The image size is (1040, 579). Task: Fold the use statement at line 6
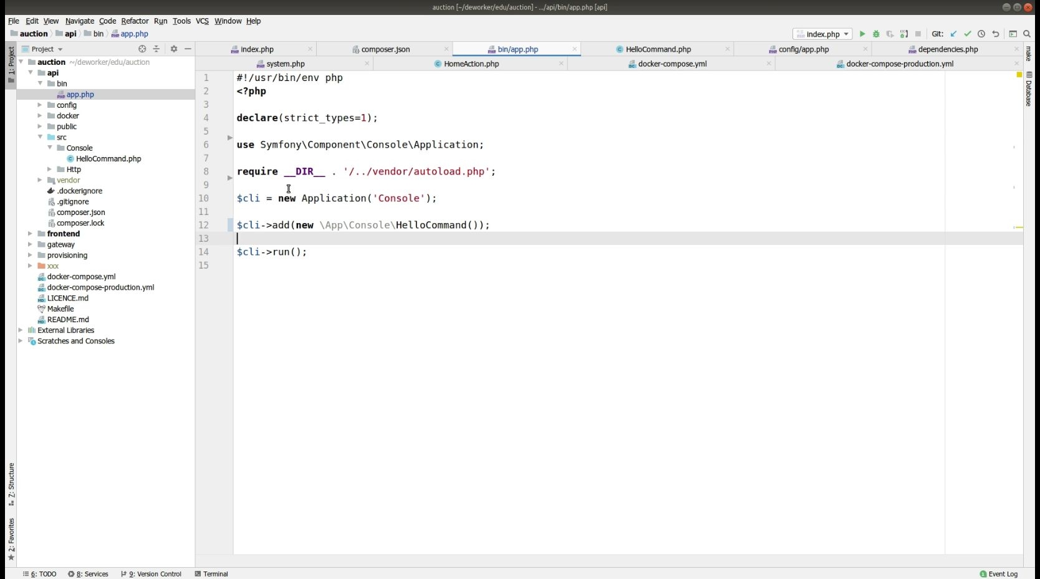[x=229, y=138]
